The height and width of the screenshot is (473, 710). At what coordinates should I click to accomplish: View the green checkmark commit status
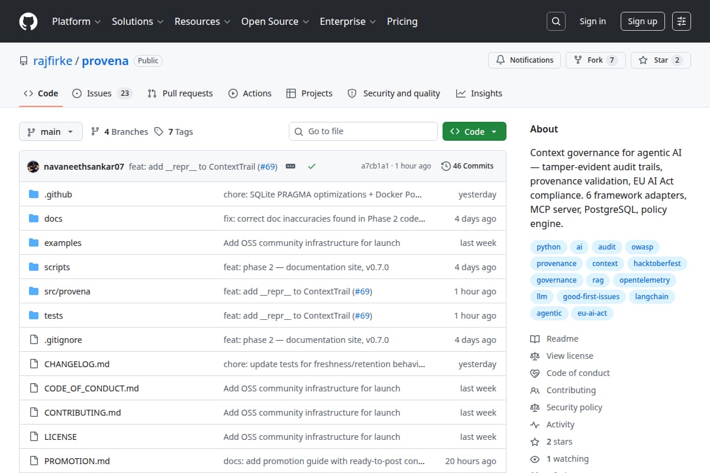point(312,166)
